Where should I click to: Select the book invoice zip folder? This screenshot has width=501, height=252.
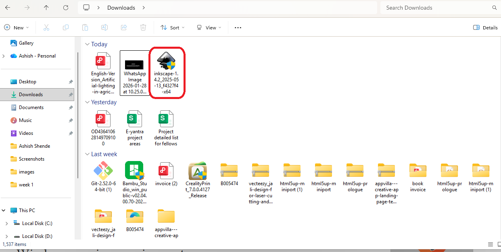[x=418, y=177]
